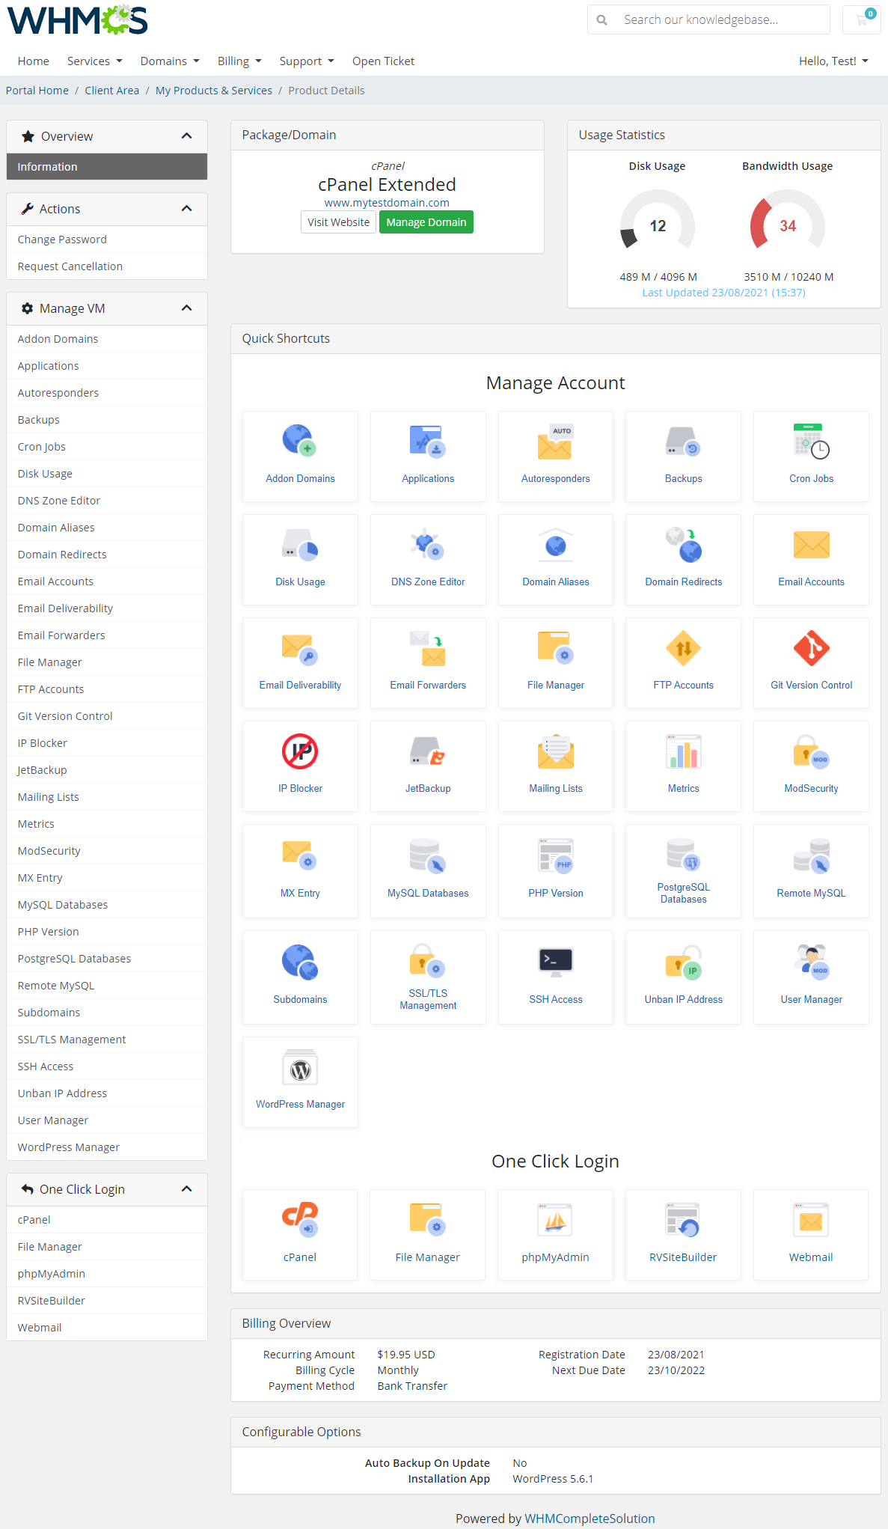This screenshot has height=1529, width=888.
Task: Open the phpMyAdmin login icon
Action: click(555, 1219)
